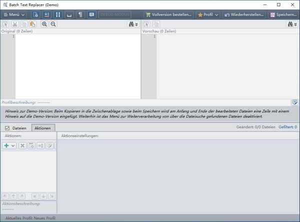
Task: Zoom out with the magnifier minus icon
Action: click(53, 24)
